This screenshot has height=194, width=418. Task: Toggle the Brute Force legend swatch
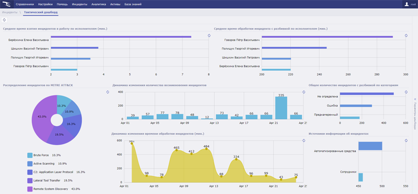pos(30,155)
